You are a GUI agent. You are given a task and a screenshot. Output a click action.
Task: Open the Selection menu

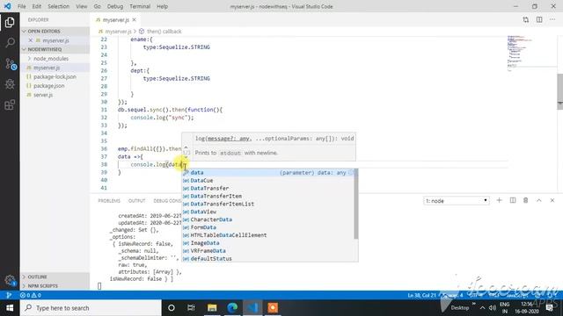click(x=59, y=6)
